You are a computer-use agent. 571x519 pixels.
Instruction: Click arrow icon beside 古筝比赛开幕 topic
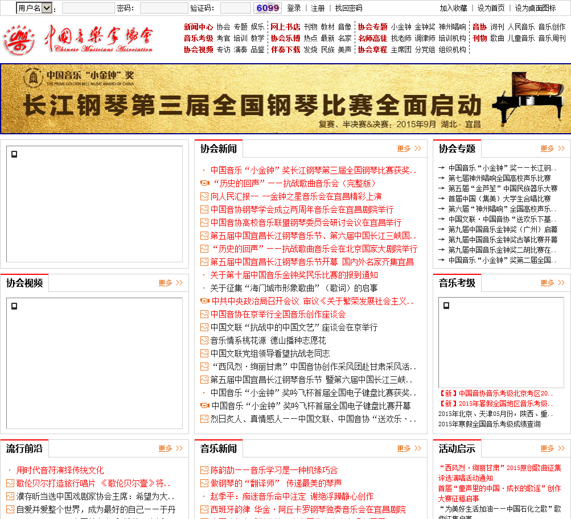[441, 240]
